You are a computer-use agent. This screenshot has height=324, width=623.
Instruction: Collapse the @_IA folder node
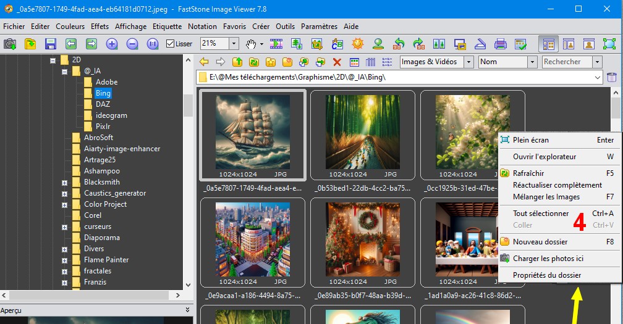pyautogui.click(x=64, y=72)
